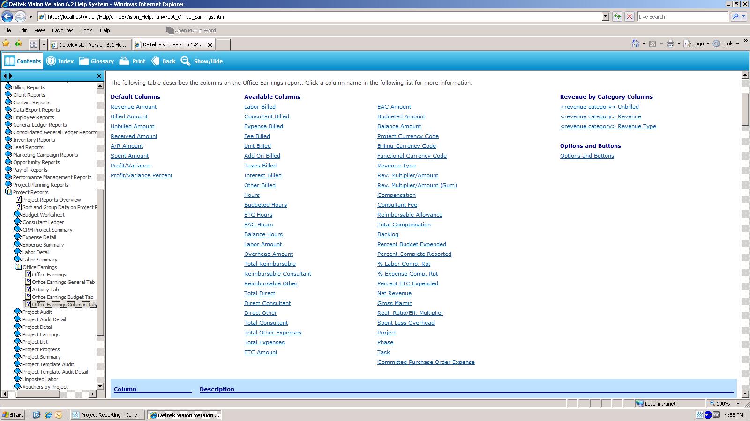
Task: Go Back using the help toolbar arrow
Action: (x=156, y=61)
